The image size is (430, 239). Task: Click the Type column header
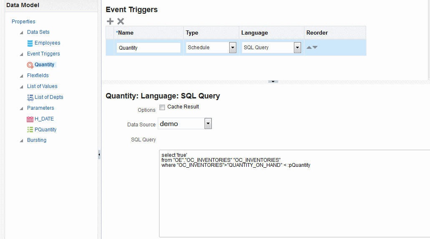tap(211, 33)
